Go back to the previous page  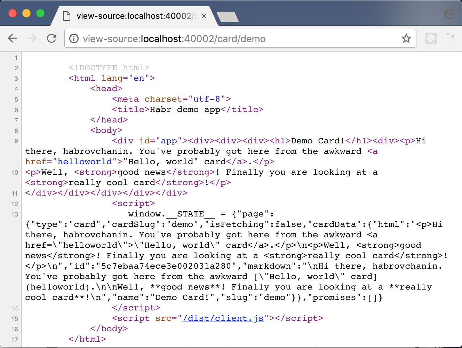tap(13, 38)
